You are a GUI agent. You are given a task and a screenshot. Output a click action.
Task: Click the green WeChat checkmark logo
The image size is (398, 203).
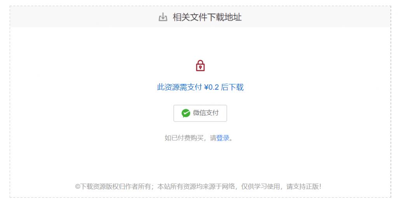[x=186, y=113]
